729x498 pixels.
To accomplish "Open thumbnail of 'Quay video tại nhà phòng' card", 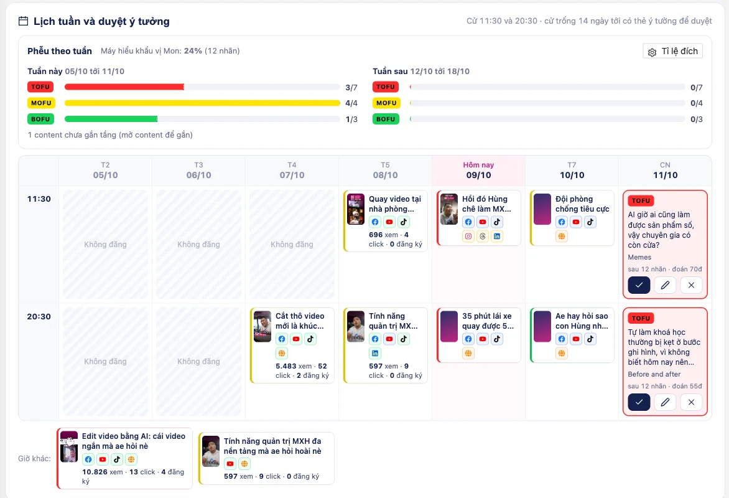I will point(356,209).
